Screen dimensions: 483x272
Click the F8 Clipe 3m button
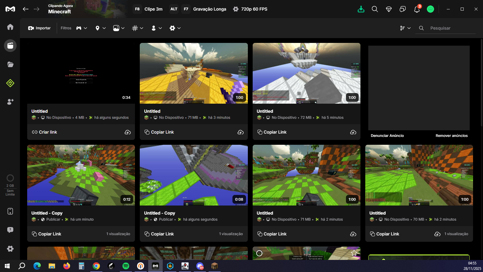pyautogui.click(x=149, y=9)
